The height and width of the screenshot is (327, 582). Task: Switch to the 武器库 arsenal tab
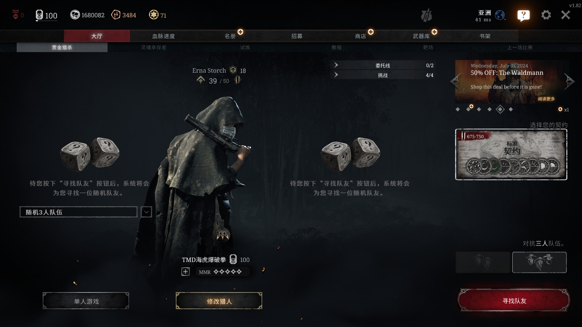[421, 36]
